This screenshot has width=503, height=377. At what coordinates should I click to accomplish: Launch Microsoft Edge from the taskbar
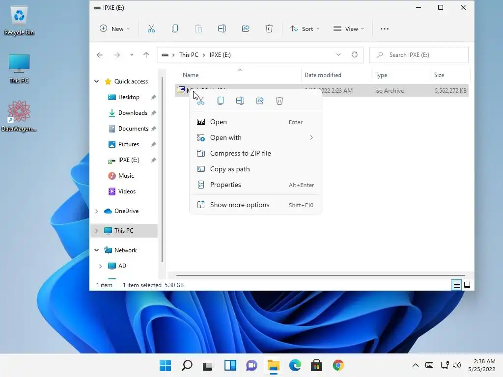(295, 365)
